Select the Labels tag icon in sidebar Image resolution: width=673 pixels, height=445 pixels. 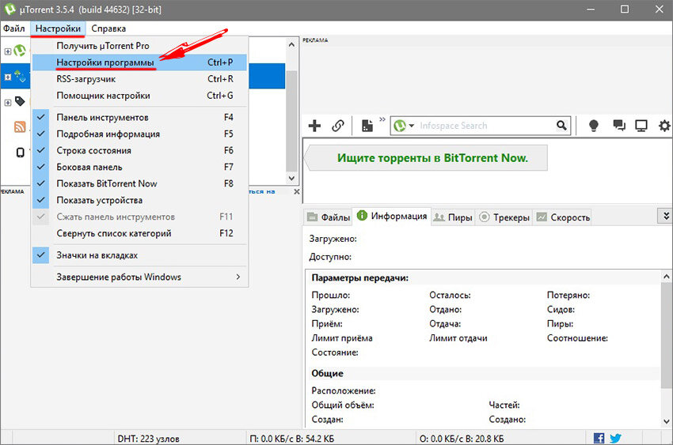(x=20, y=101)
